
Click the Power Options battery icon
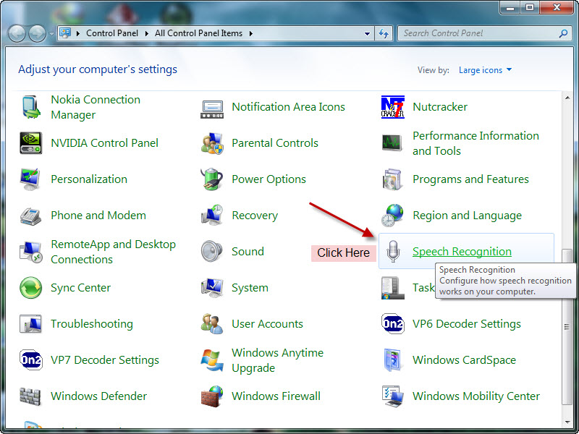[211, 179]
